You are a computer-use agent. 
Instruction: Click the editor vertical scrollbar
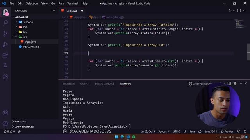point(248,52)
